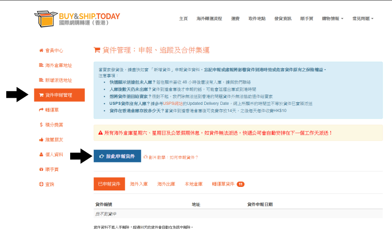The image size is (392, 240).
Task: Click the gift icon beside 順手買 in sidebar
Action: [x=42, y=169]
